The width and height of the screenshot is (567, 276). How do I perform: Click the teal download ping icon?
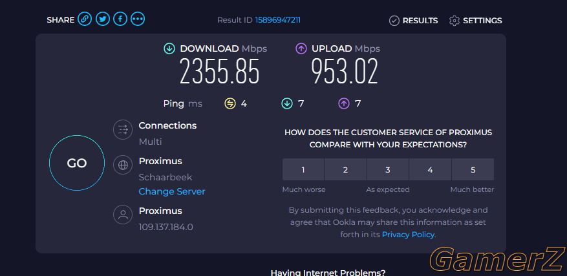[x=287, y=104]
